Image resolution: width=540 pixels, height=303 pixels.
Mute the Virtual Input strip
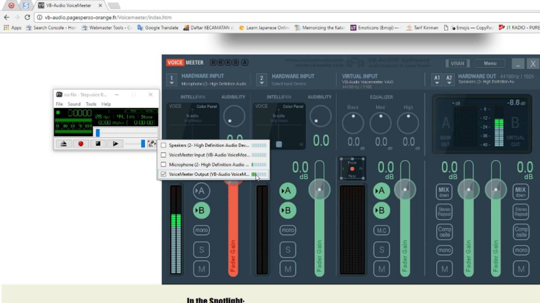[x=381, y=269]
